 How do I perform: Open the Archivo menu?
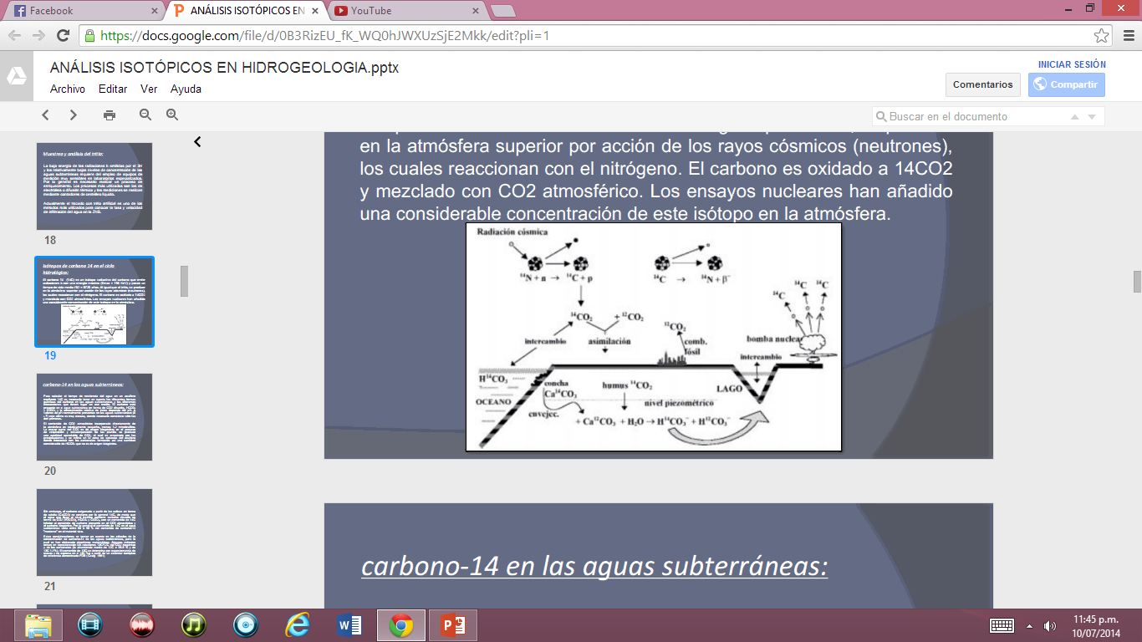[x=68, y=89]
